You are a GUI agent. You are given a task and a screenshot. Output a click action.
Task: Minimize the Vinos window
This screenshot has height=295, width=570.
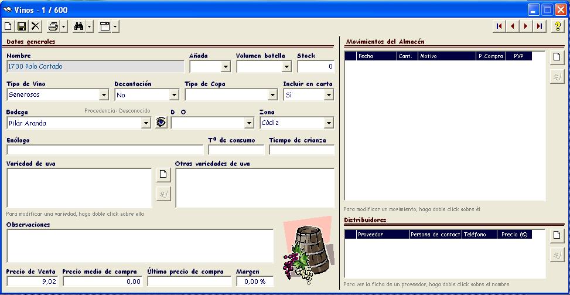coord(534,10)
